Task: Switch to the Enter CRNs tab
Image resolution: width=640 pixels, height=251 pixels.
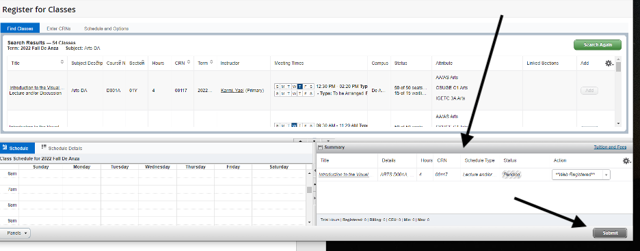Action: 59,29
